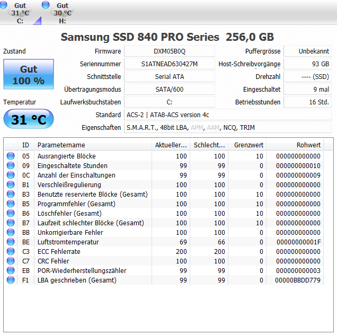Click status icon of Benutzte reservierte Blöcke row
The height and width of the screenshot is (335, 337).
(11, 194)
